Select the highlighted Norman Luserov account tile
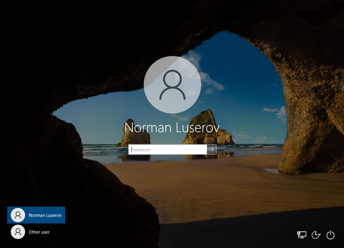 (x=36, y=215)
